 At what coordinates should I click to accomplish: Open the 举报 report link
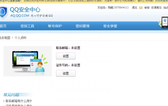click(147, 8)
